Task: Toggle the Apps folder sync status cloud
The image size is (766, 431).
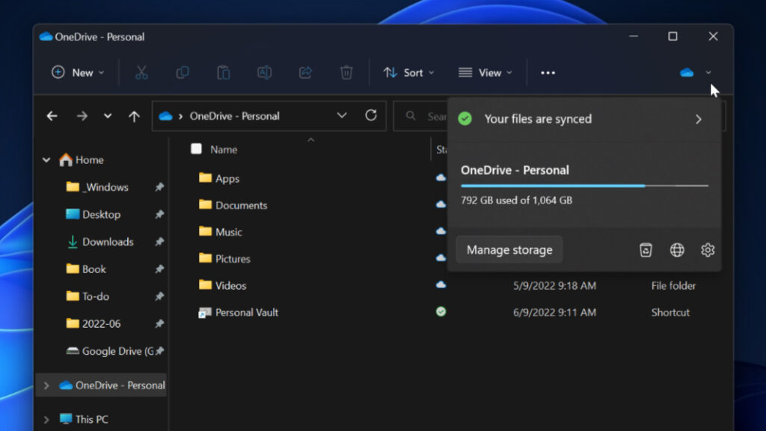Action: point(441,178)
